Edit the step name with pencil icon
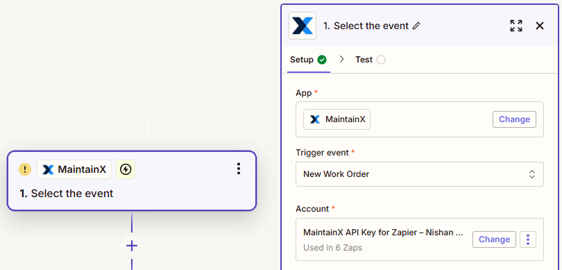The width and height of the screenshot is (562, 270). pyautogui.click(x=416, y=26)
